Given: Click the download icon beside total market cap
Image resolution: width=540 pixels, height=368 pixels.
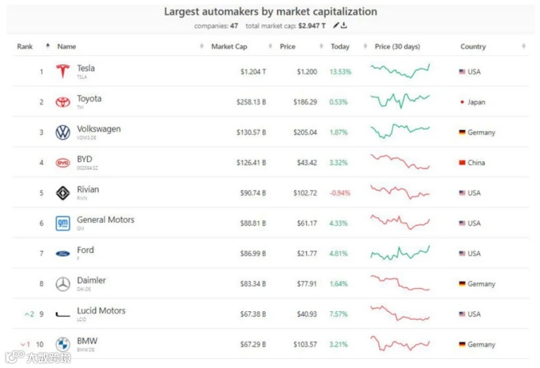Looking at the screenshot, I should (344, 26).
